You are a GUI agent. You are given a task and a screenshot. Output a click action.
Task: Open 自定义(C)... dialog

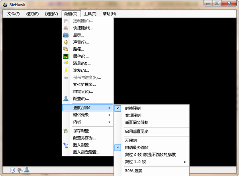[x=88, y=92]
